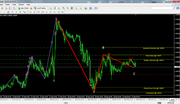The width and height of the screenshot is (180, 104).
Task: Click the A Boundary level label
Action: tap(154, 93)
